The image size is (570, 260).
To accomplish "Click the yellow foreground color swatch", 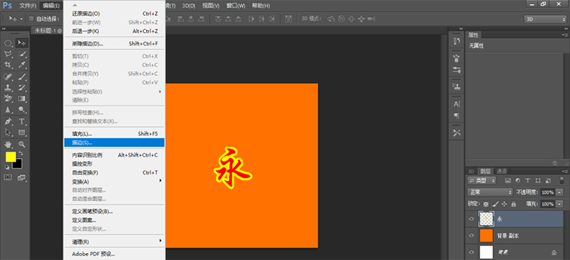I will (10, 157).
